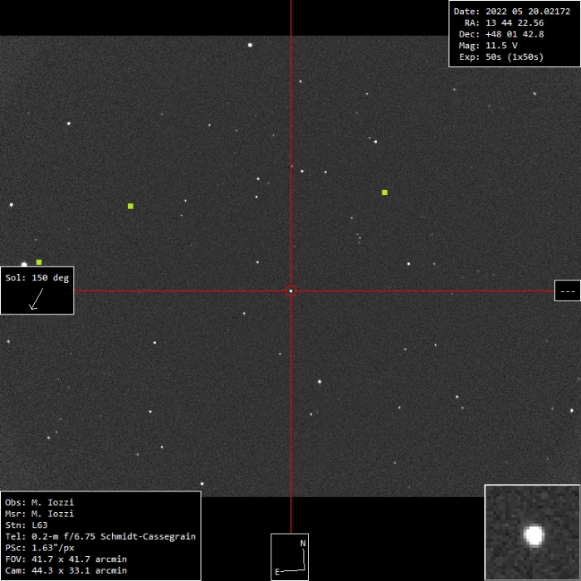Viewport: 581px width, 581px height.
Task: Click the N/E compass orientation indicator
Action: (290, 557)
